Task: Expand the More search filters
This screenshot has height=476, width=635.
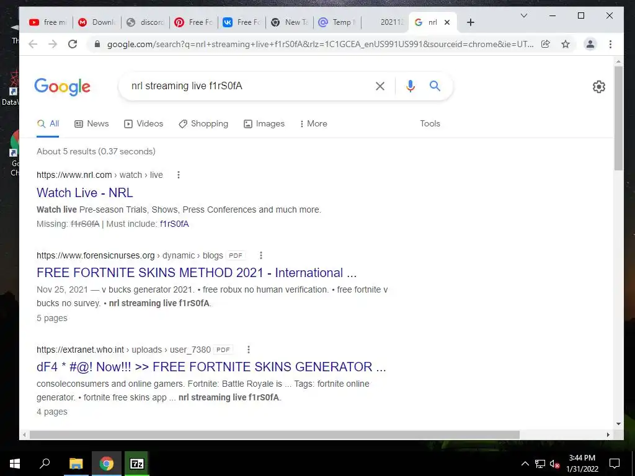Action: coord(313,123)
